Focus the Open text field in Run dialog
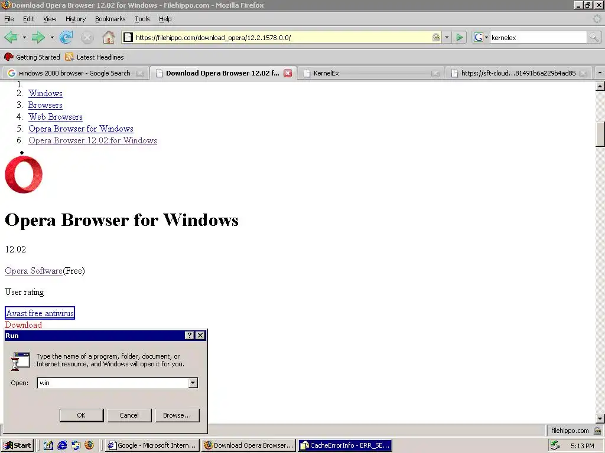 click(x=113, y=383)
